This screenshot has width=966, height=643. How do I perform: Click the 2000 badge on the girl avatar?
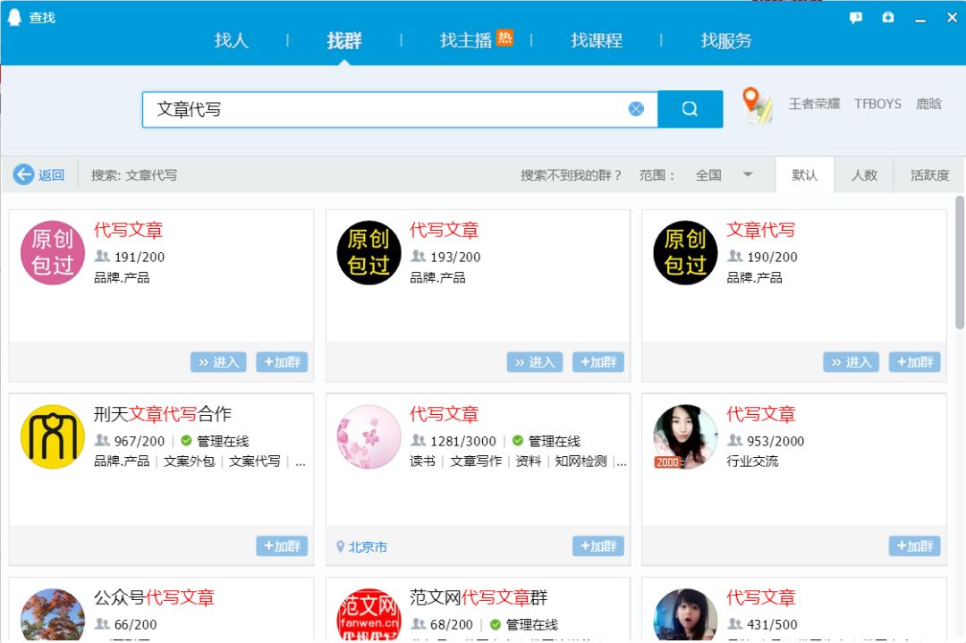(x=667, y=462)
